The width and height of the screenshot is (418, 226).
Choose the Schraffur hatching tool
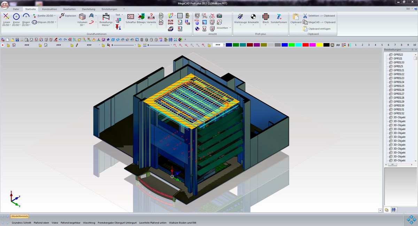tap(131, 17)
